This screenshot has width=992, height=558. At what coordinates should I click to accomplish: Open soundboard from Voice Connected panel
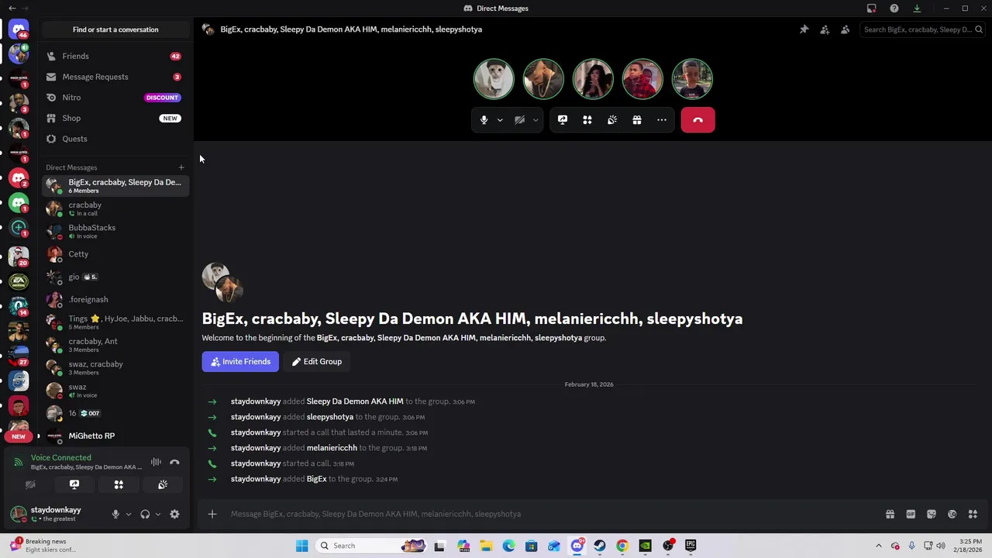(163, 484)
